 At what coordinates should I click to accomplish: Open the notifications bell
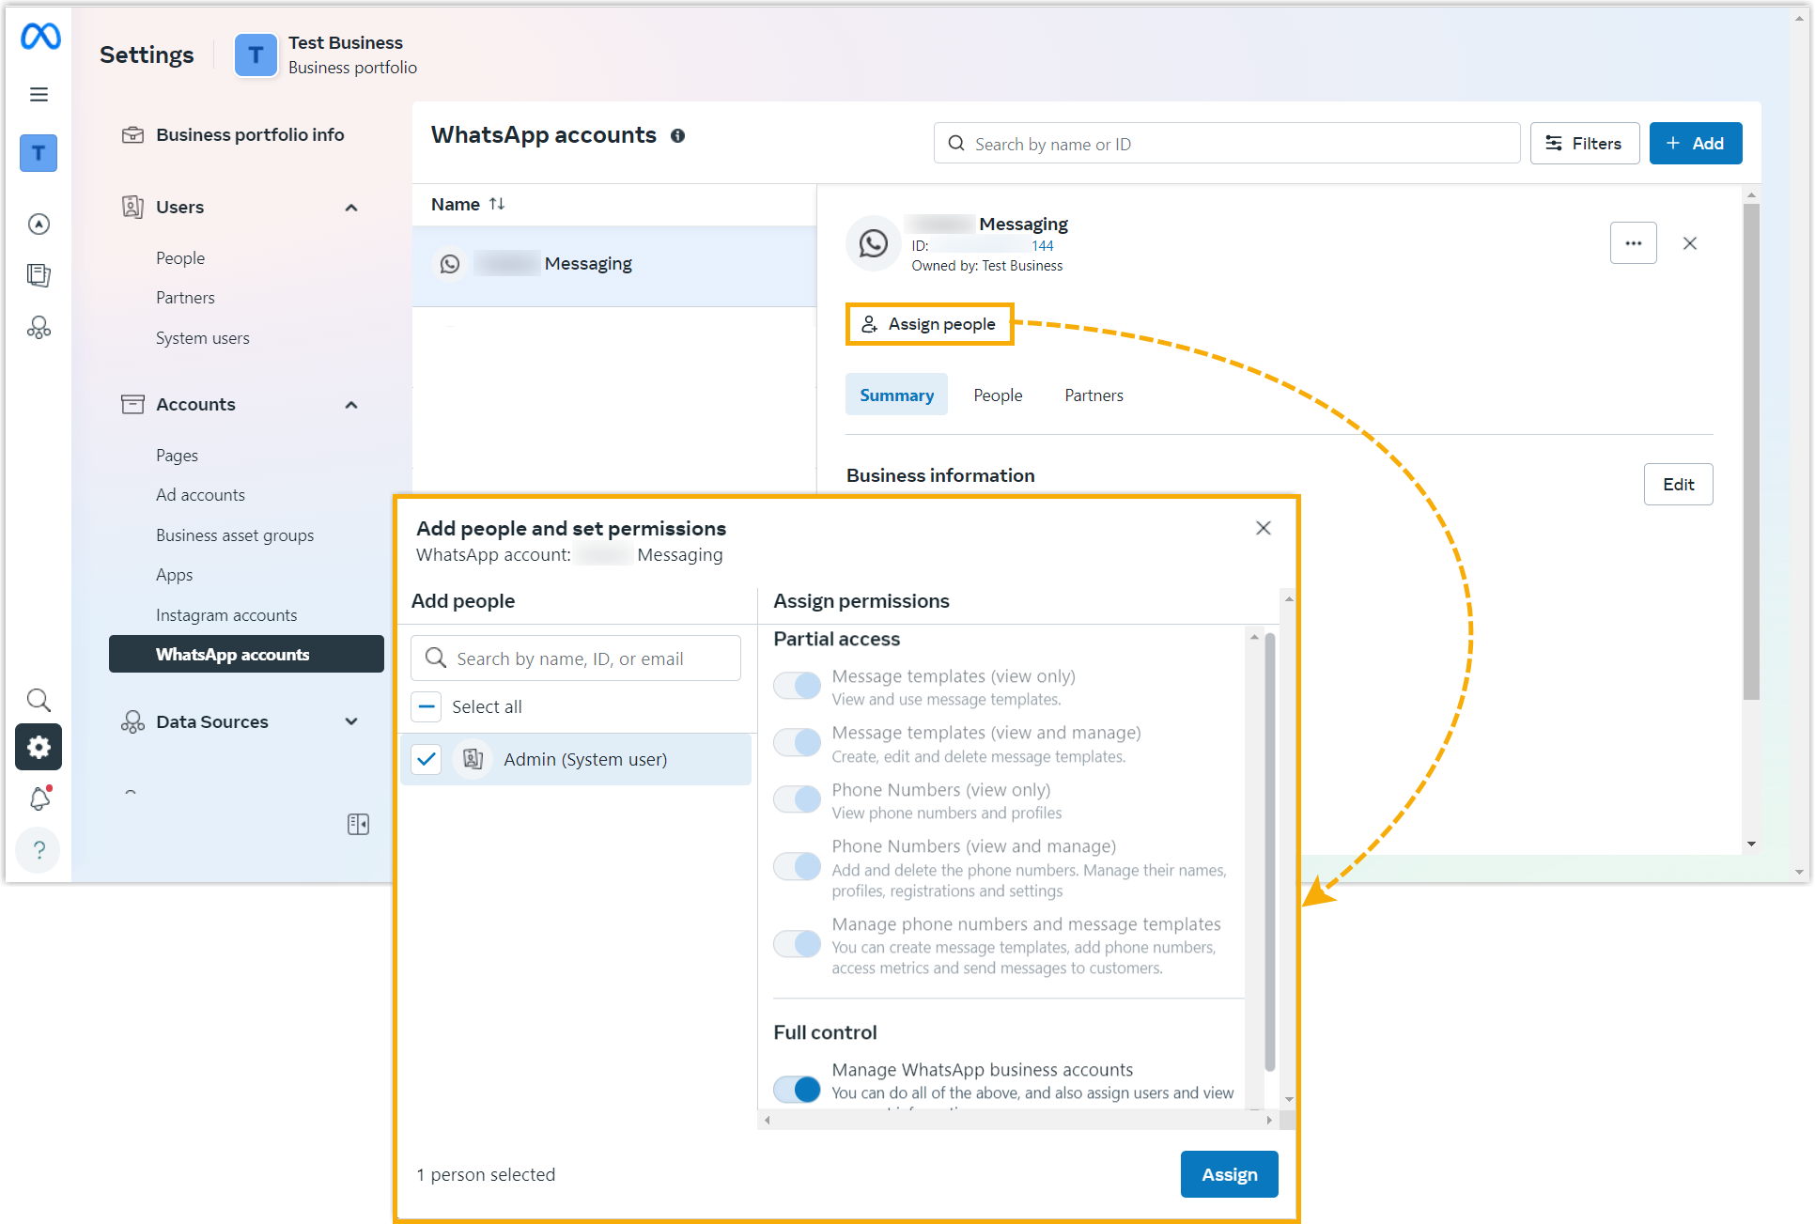point(39,798)
